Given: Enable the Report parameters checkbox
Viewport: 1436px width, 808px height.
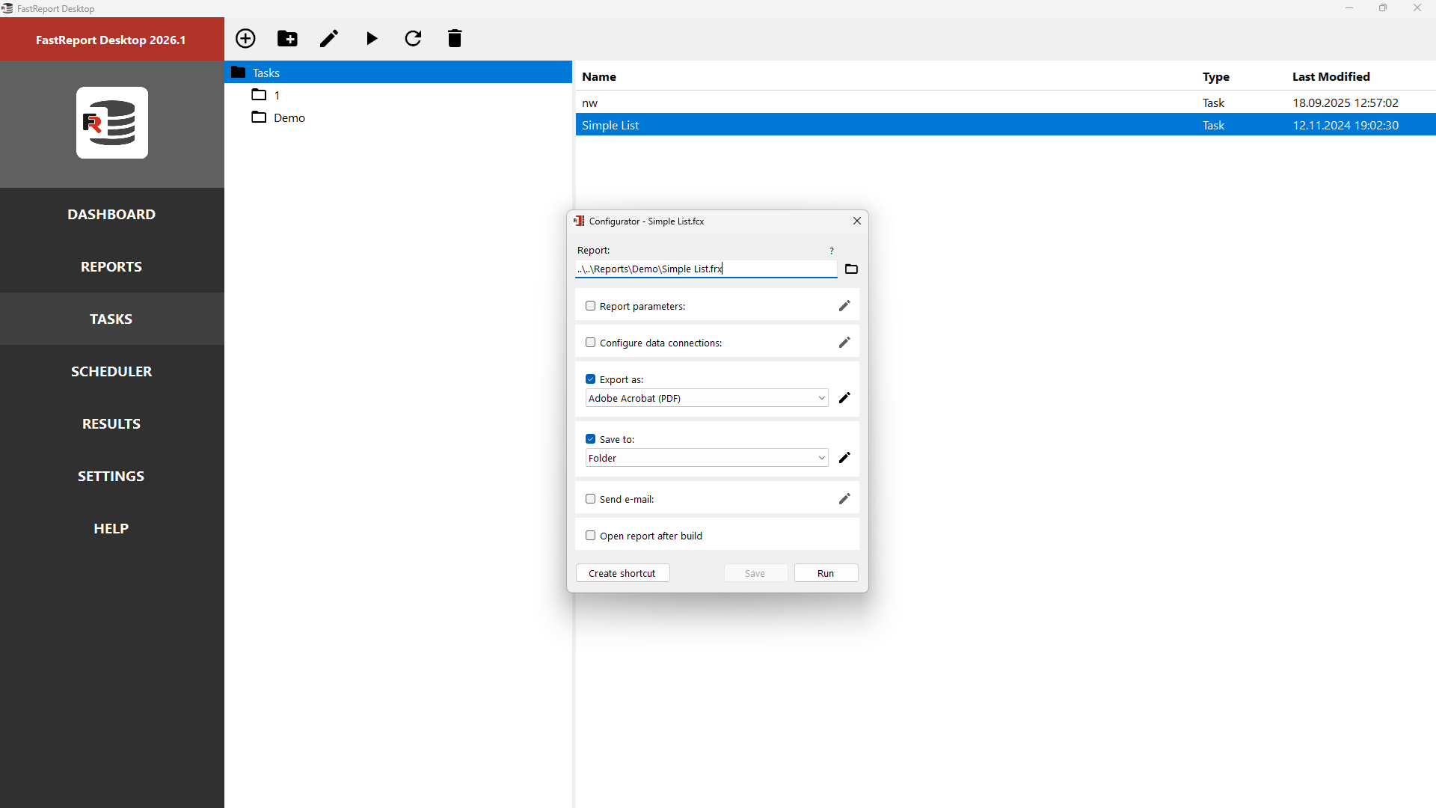Looking at the screenshot, I should tap(591, 306).
